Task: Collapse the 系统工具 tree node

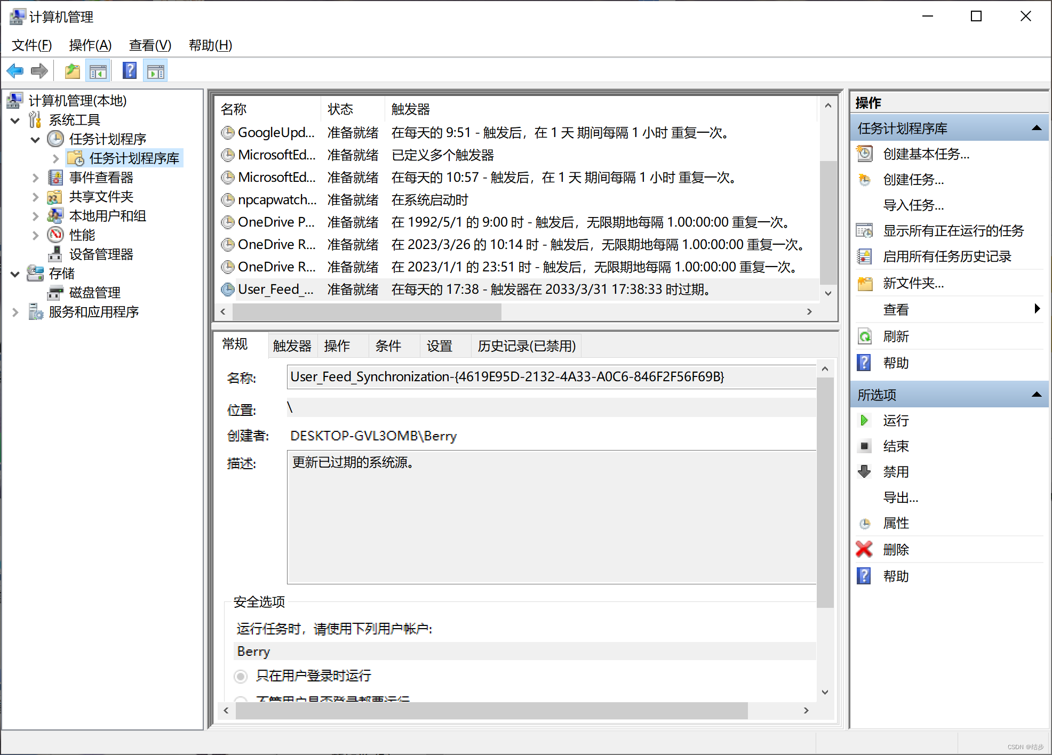Action: [15, 121]
